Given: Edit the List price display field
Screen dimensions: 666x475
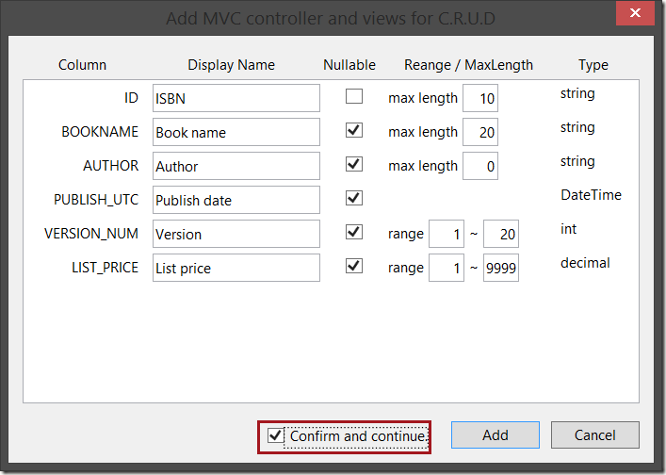Looking at the screenshot, I should pos(236,268).
